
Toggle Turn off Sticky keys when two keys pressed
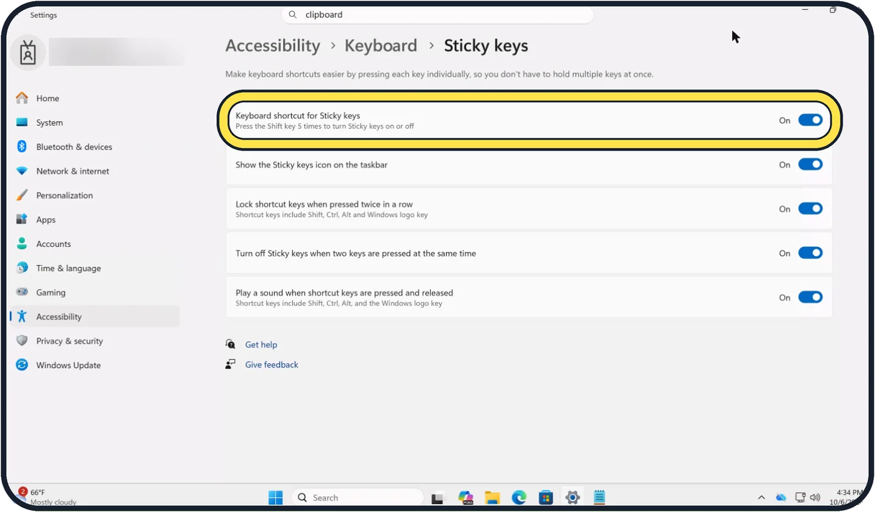tap(810, 253)
